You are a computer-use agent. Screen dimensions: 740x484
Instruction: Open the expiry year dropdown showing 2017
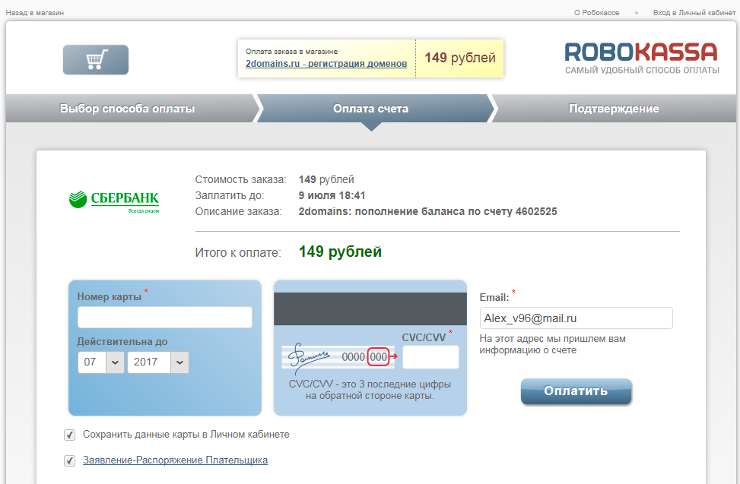158,362
